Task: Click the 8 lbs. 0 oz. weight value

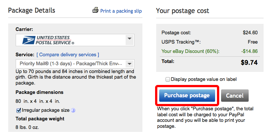Action: (27, 127)
